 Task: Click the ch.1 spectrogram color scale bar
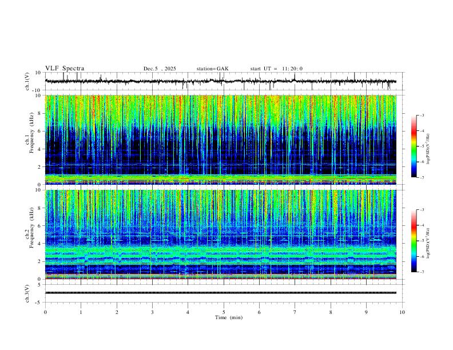point(414,146)
